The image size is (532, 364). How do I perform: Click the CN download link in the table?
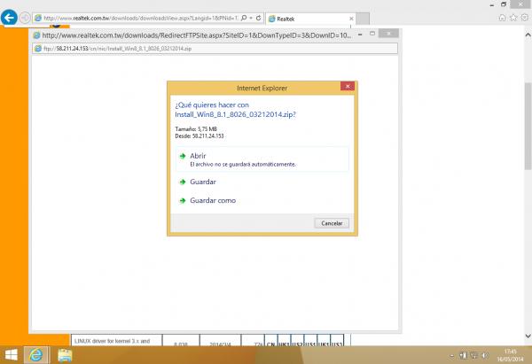(270, 344)
